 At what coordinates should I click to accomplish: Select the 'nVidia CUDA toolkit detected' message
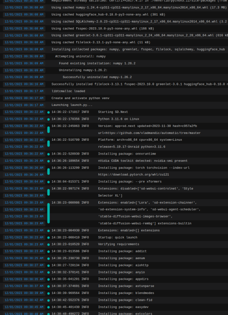(143, 161)
